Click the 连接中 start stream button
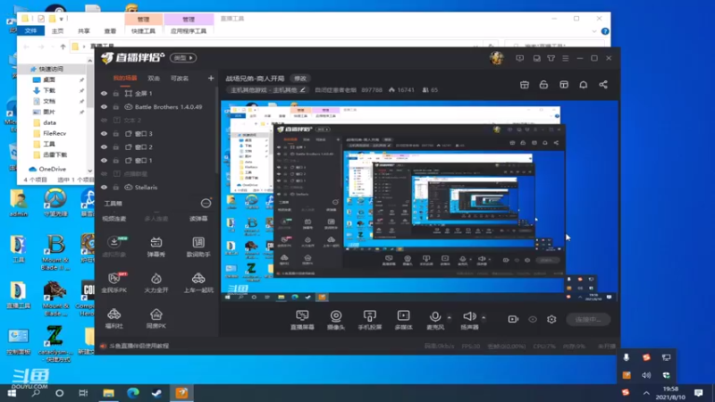 588,319
